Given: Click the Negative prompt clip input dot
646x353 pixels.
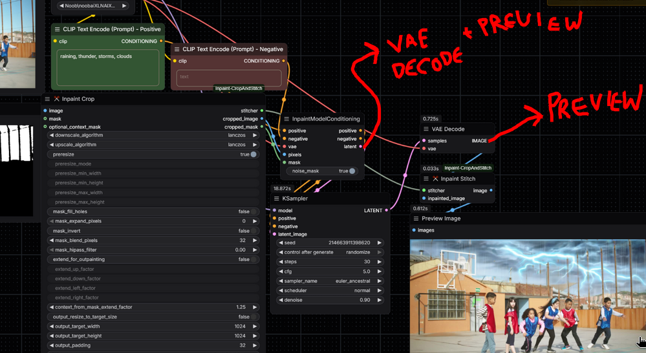Looking at the screenshot, I should pyautogui.click(x=175, y=61).
